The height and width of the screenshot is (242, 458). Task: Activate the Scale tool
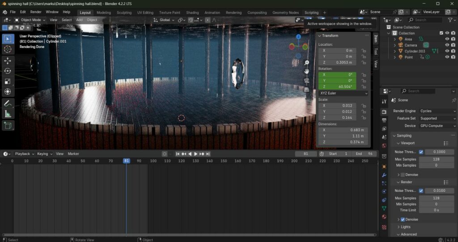pyautogui.click(x=8, y=81)
